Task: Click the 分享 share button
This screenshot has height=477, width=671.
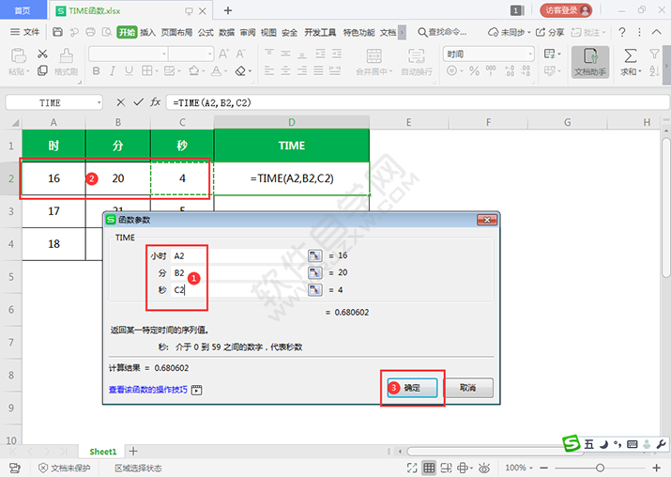Action: pos(550,32)
